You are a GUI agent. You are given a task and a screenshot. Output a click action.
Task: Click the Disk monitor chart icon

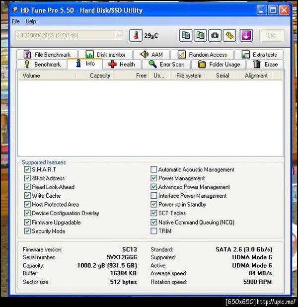[x=89, y=55]
